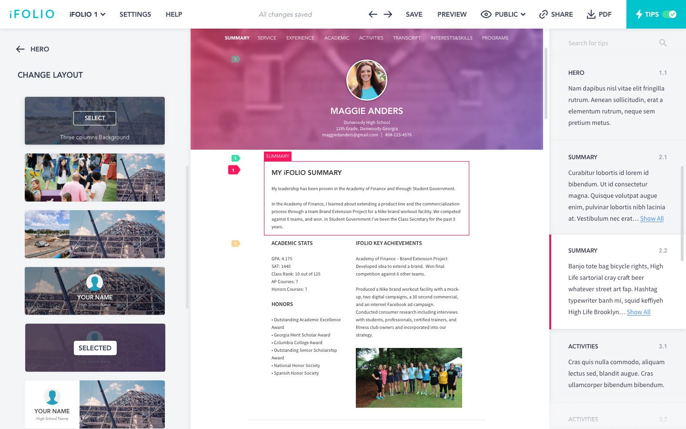Click the group photo in Key Achievements
Viewport: 686px width, 429px height.
(x=409, y=378)
